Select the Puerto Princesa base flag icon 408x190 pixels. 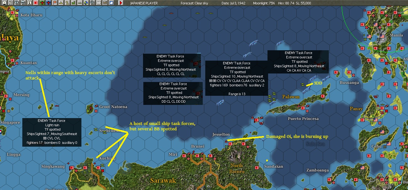click(303, 108)
